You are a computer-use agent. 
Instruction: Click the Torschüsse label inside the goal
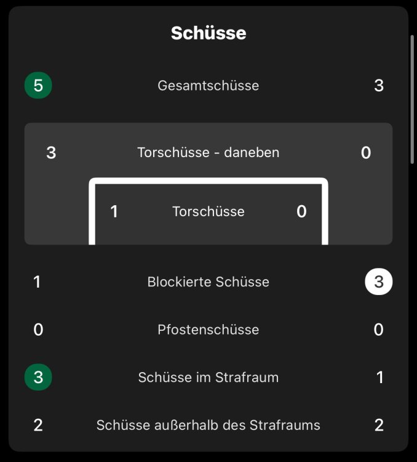click(x=208, y=211)
